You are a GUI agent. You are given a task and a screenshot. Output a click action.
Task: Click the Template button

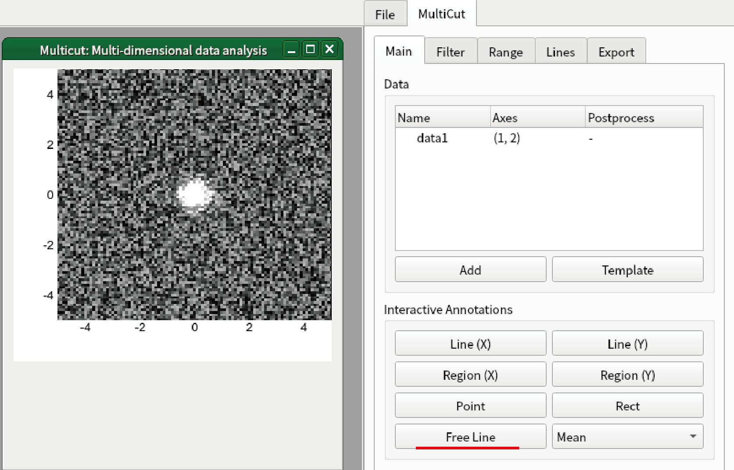point(627,269)
